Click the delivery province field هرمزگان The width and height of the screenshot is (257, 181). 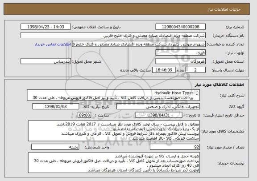click(x=180, y=61)
